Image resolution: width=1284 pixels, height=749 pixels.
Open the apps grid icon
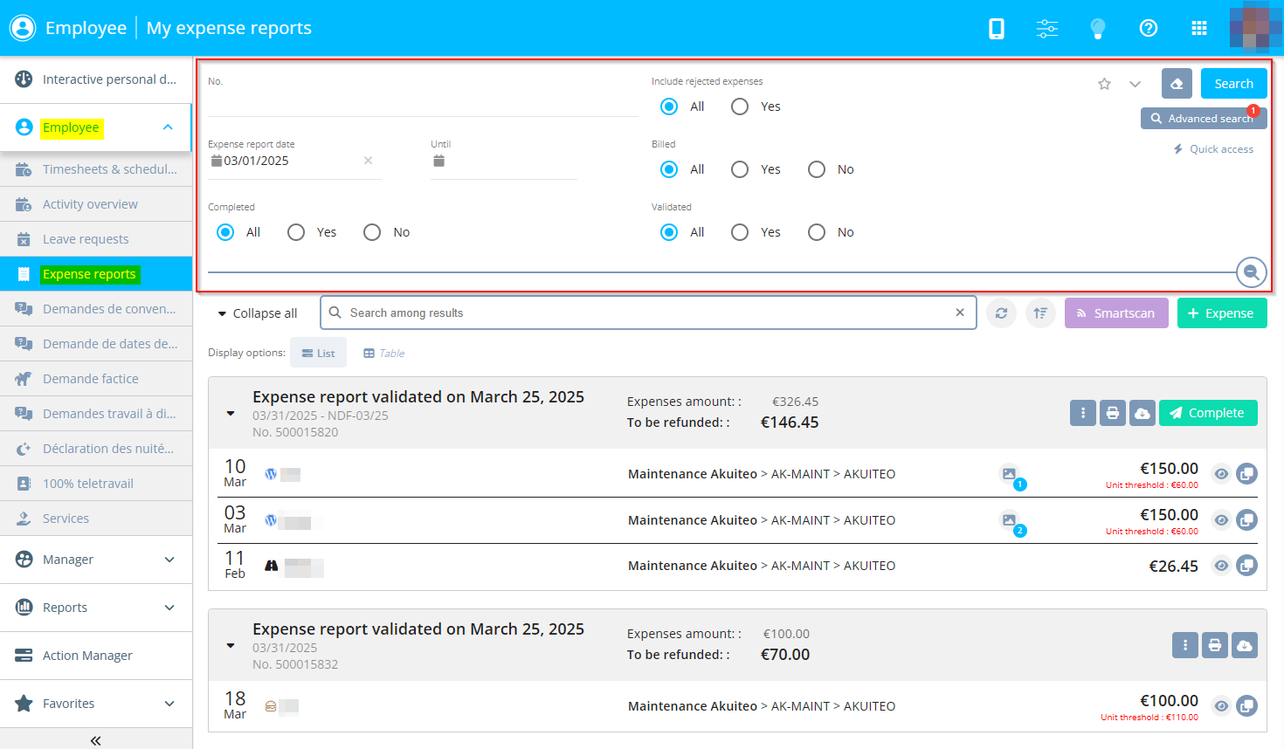pyautogui.click(x=1198, y=29)
